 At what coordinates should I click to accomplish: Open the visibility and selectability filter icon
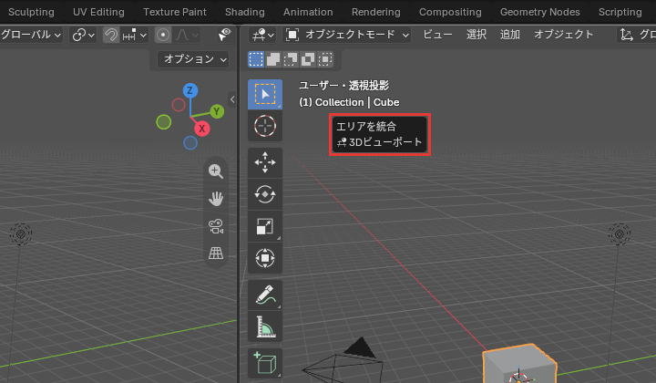click(x=224, y=35)
